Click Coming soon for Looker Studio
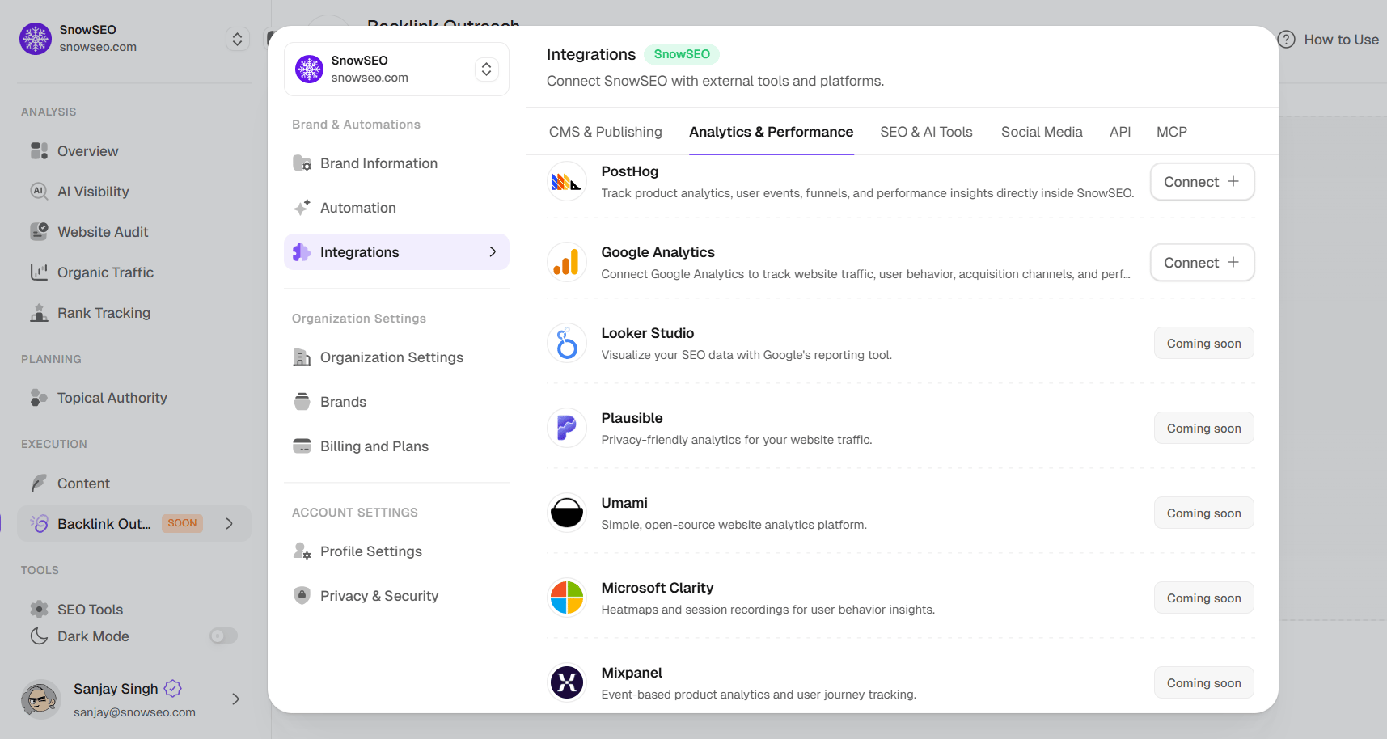Screen dimensions: 1387x739 point(1204,344)
